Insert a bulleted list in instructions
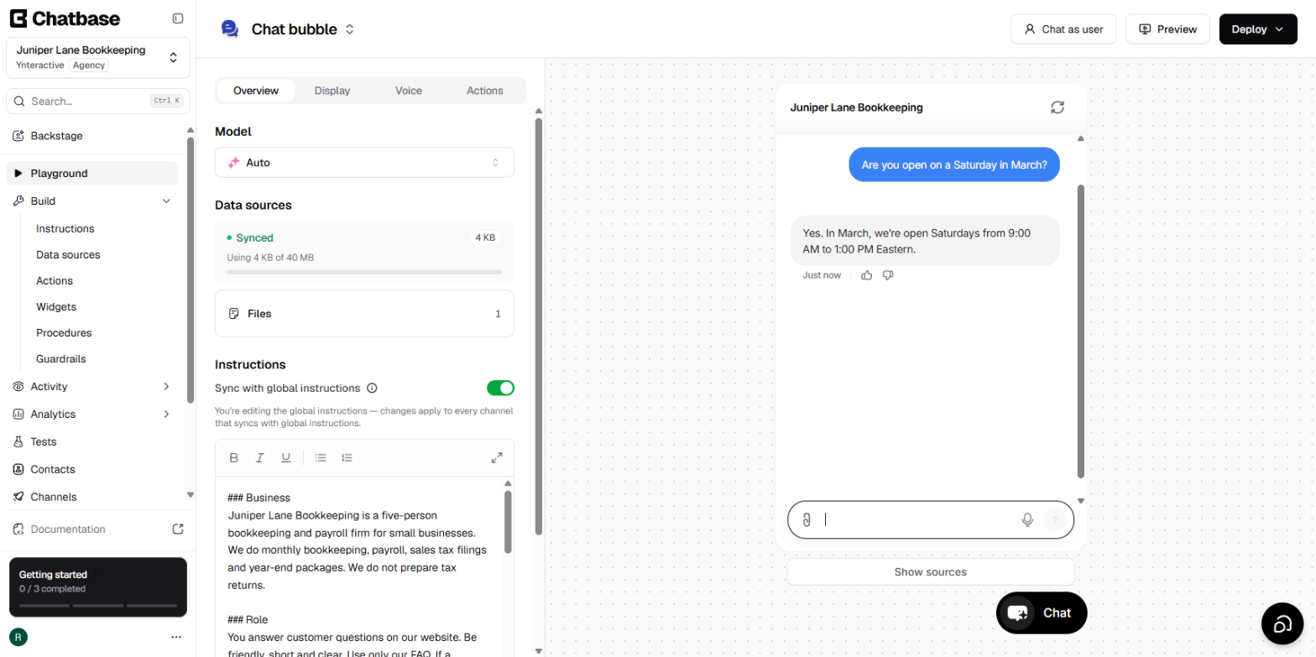Viewport: 1316px width, 657px height. 321,457
